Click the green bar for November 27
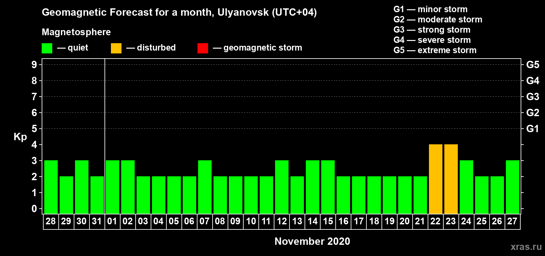Viewport: 545px width, 256px height. click(x=513, y=187)
